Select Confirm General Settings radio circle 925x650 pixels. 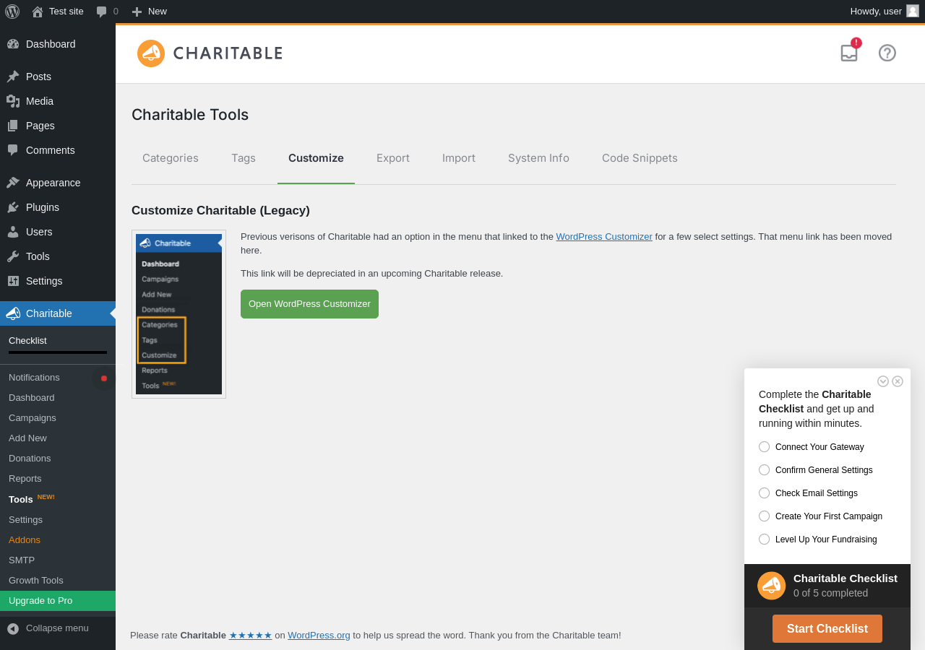pyautogui.click(x=765, y=470)
